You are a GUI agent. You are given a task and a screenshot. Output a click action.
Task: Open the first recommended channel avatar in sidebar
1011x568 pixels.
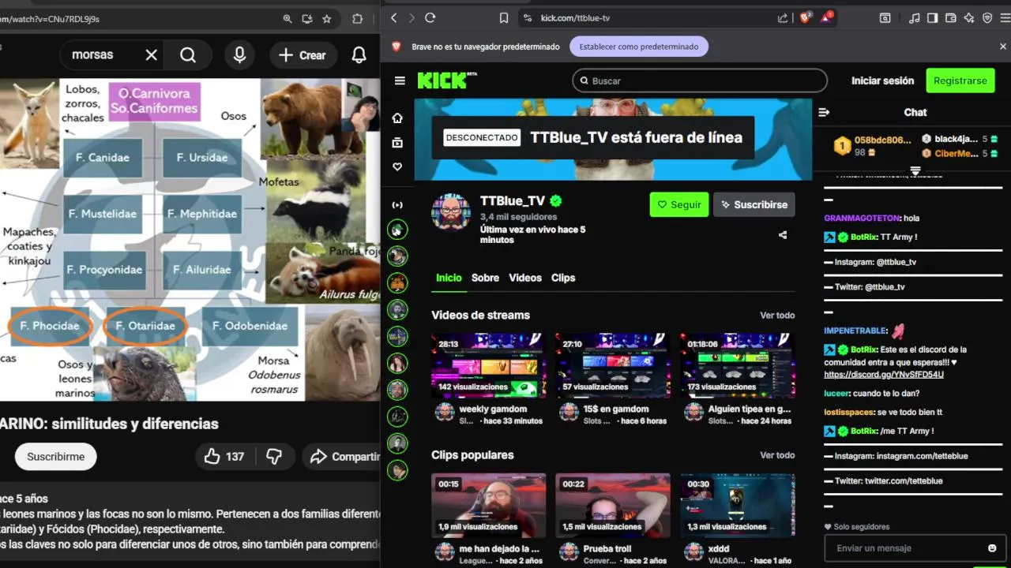tap(397, 230)
